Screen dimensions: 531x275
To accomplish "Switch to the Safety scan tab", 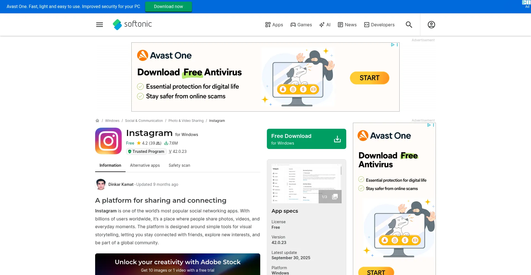I will [179, 165].
